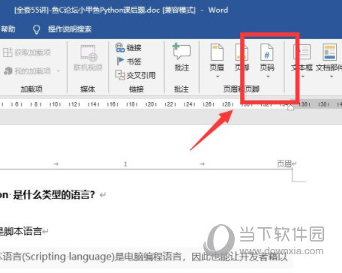Screen dimensions: 342x273
Task: Expand the 文本框 dropdown arrow
Action: tap(303, 76)
